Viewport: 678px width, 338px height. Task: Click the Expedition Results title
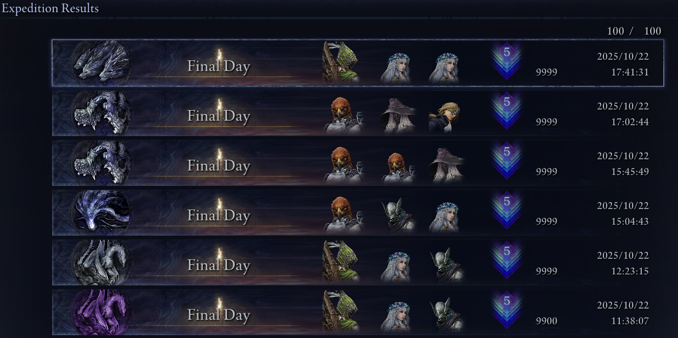50,8
